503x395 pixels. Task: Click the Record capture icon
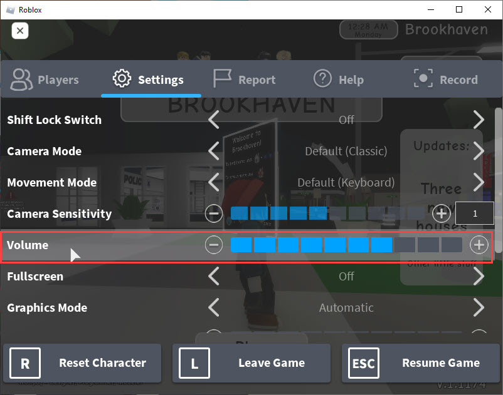click(x=423, y=78)
